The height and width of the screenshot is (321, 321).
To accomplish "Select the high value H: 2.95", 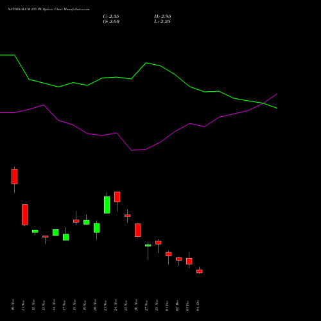I will [162, 17].
